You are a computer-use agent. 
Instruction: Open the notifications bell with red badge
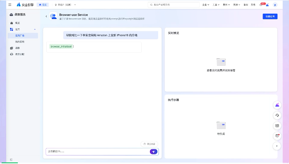pyautogui.click(x=261, y=5)
